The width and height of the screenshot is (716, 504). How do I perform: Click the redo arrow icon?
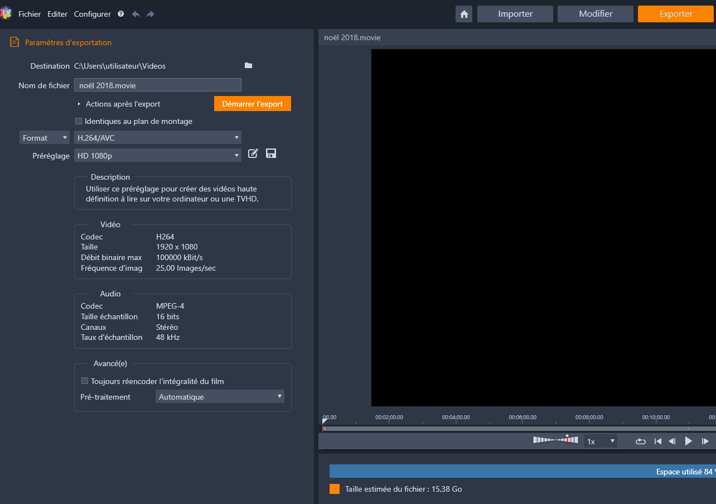(x=151, y=14)
